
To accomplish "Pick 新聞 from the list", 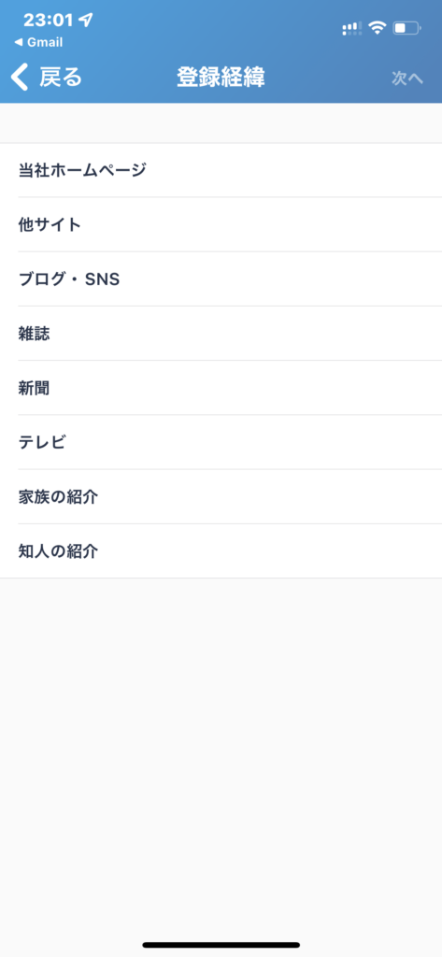I will [221, 388].
